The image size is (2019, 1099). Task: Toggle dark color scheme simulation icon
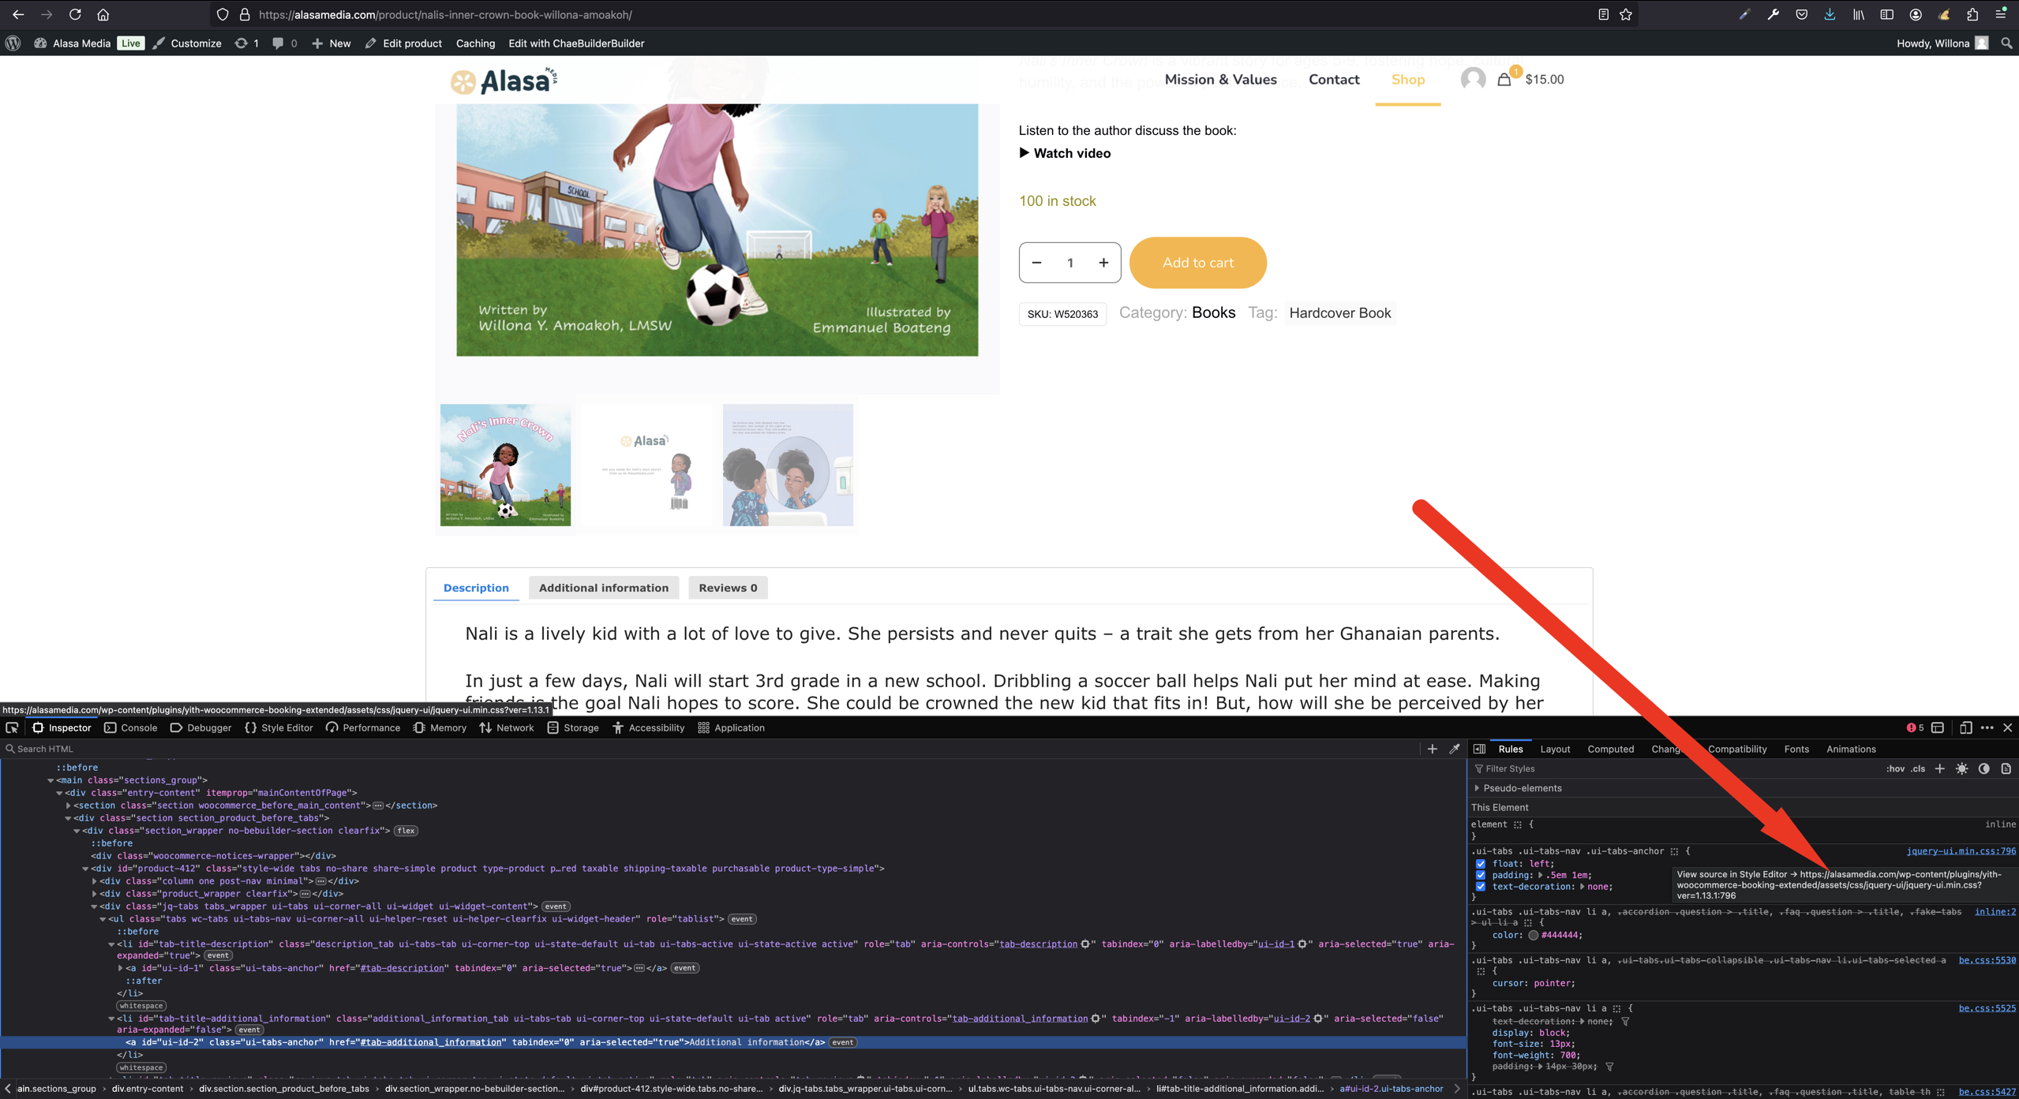(x=1983, y=769)
